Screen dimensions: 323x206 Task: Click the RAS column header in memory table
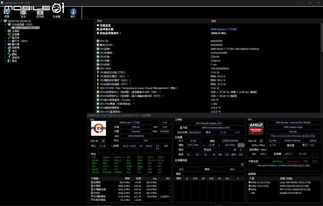pos(211,178)
